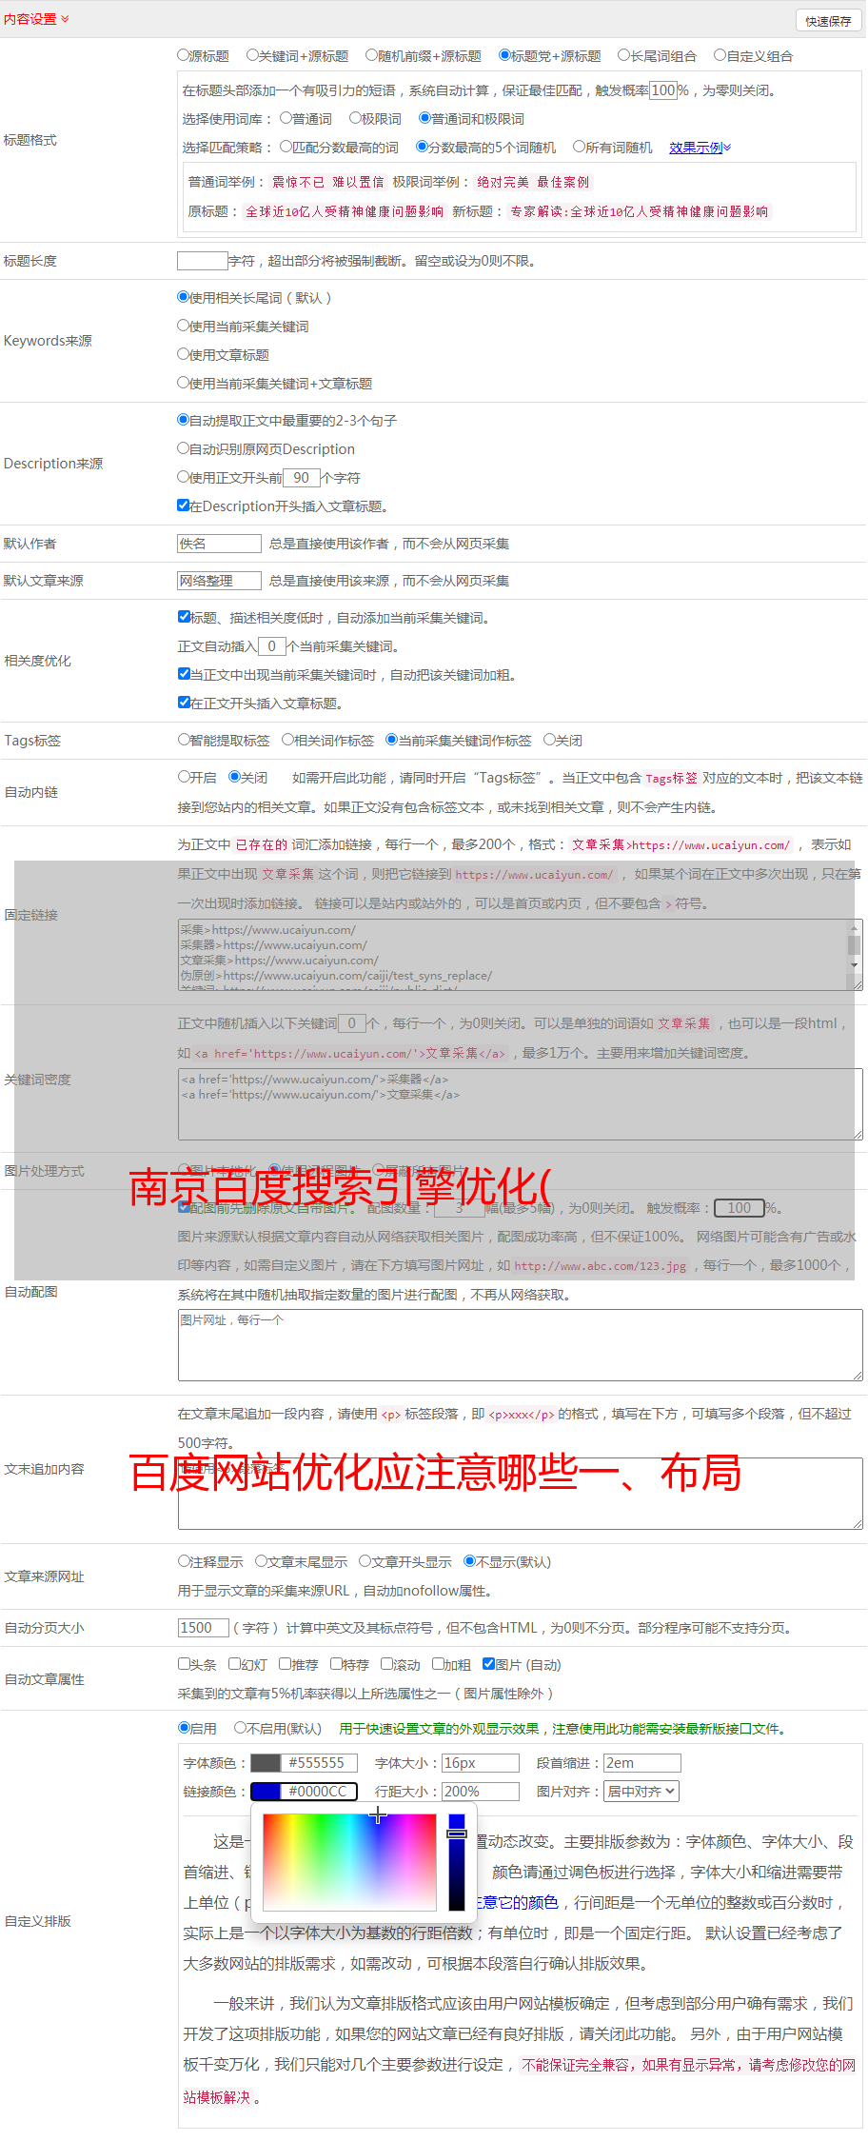This screenshot has height=2141, width=868.
Task: Choose 自动识别原网页Description option
Action: (x=184, y=448)
